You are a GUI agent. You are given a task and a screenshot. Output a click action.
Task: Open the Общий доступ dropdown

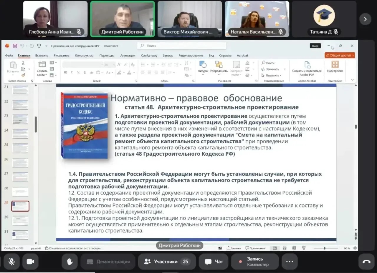[340, 55]
